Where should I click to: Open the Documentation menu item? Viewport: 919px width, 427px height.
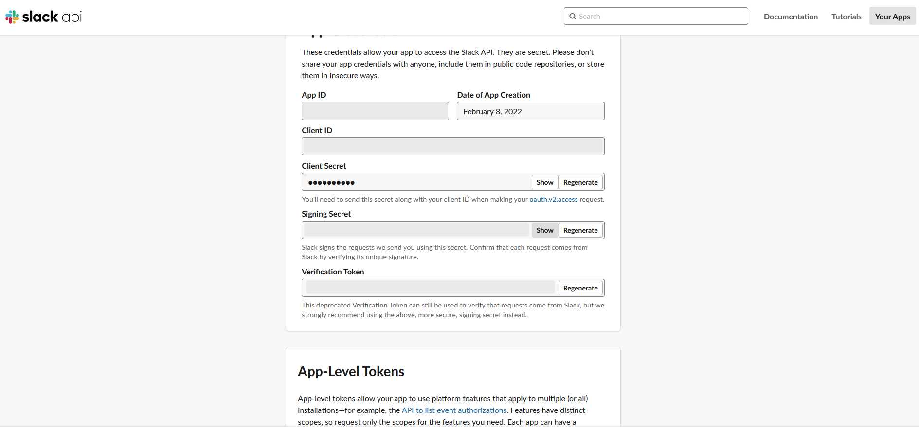click(791, 17)
